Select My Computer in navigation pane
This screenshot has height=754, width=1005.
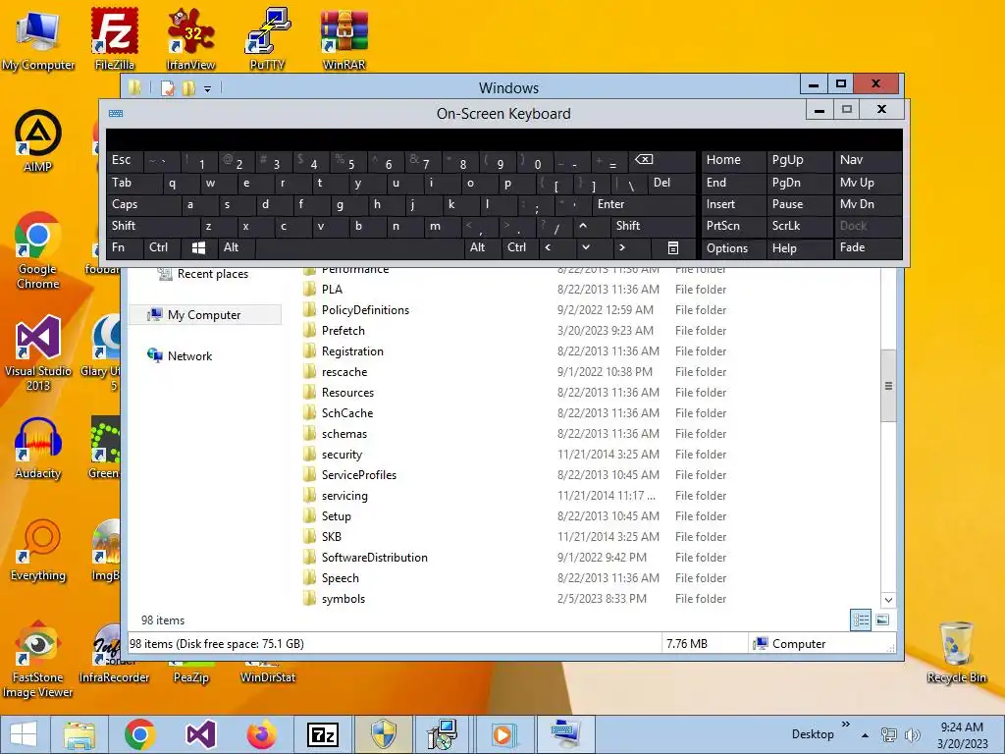(x=204, y=315)
